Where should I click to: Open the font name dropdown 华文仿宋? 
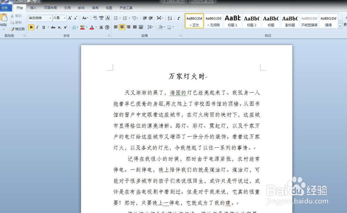click(x=50, y=18)
